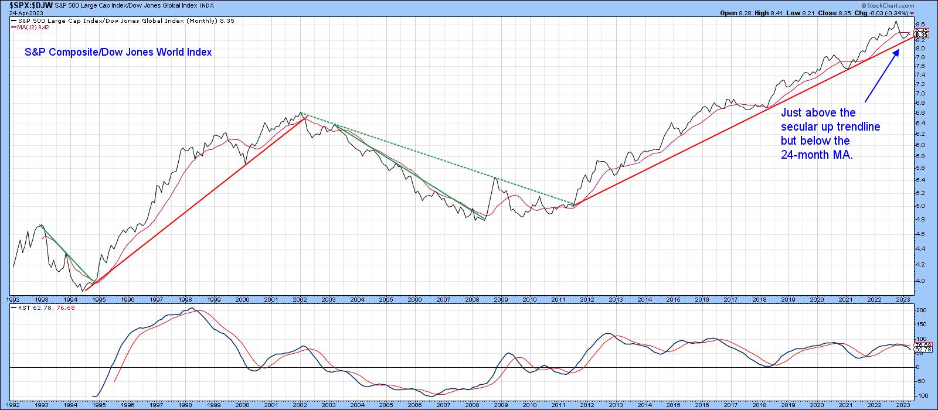The width and height of the screenshot is (938, 410).
Task: Click year 1992 on the axis under price chart
Action: [x=13, y=299]
